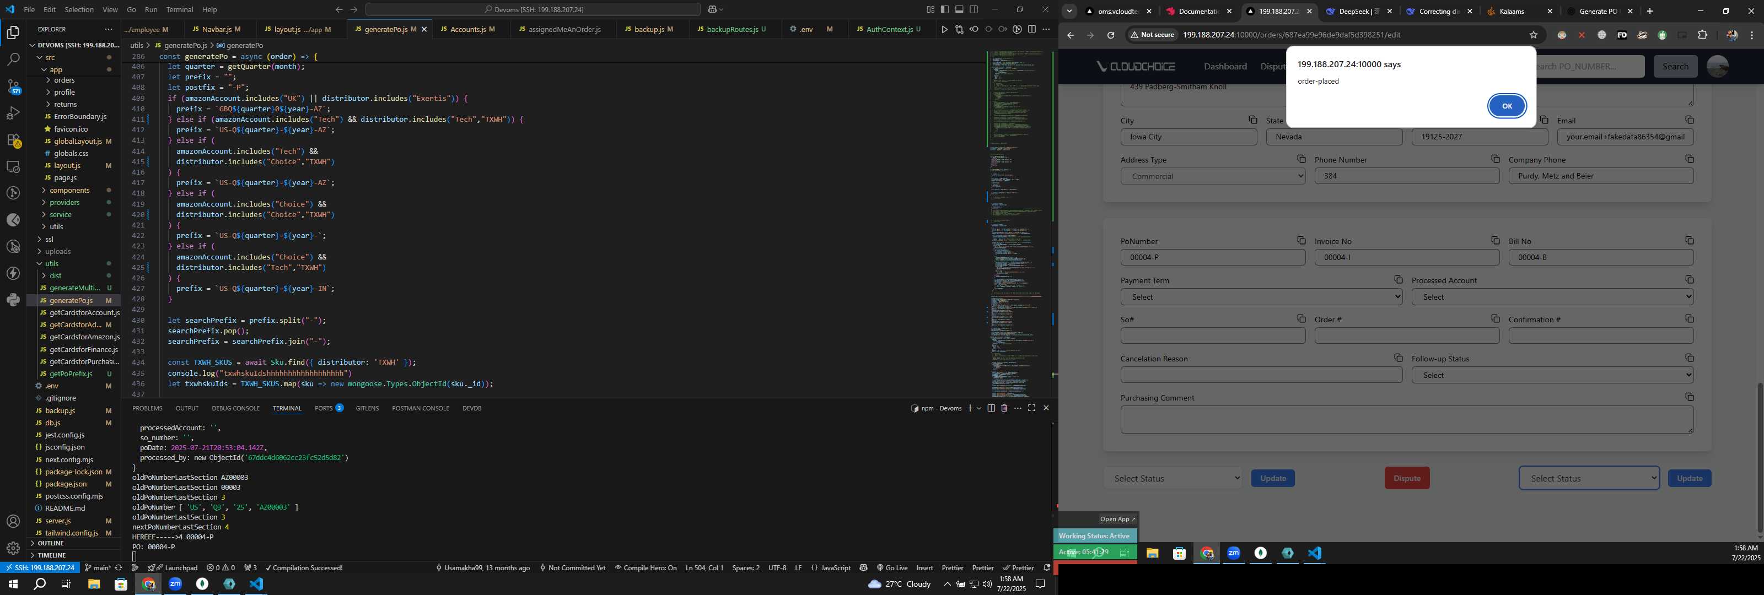Click the Search button in web app header
1764x595 pixels.
pos(1675,67)
